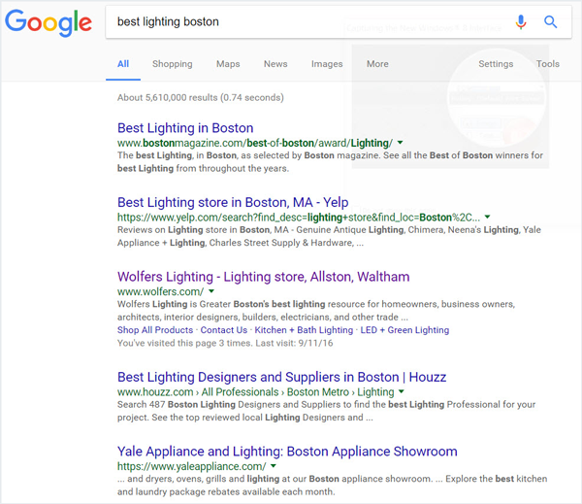The width and height of the screenshot is (582, 504).
Task: Select the All tab
Action: point(123,64)
